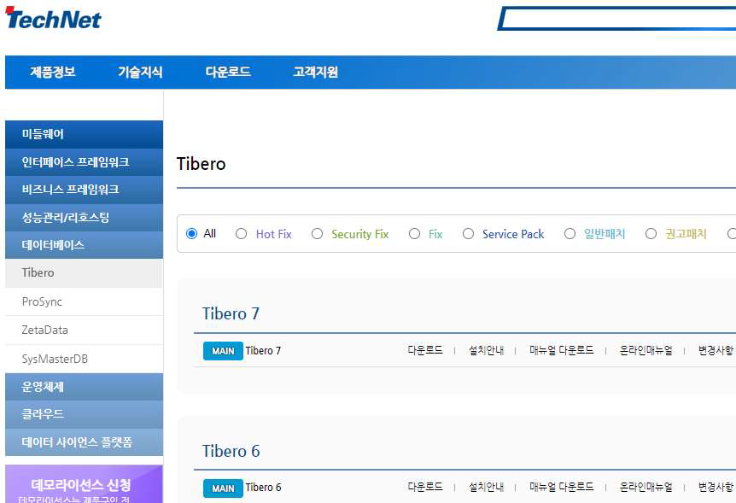Click 매뉴얼 다운로드 in Tibero 6 row
Image resolution: width=736 pixels, height=503 pixels.
coord(562,487)
